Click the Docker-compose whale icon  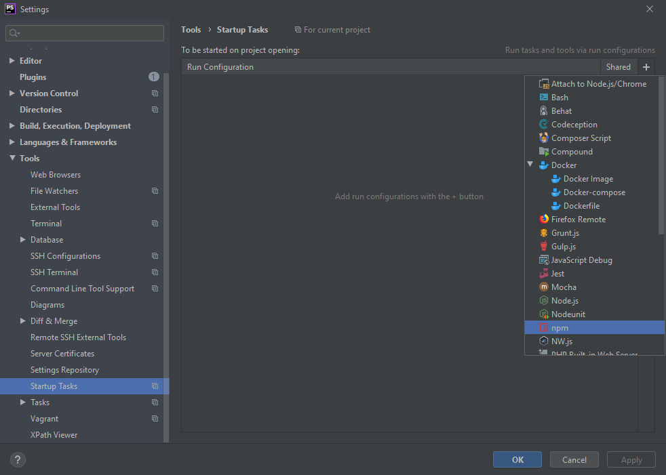click(556, 192)
